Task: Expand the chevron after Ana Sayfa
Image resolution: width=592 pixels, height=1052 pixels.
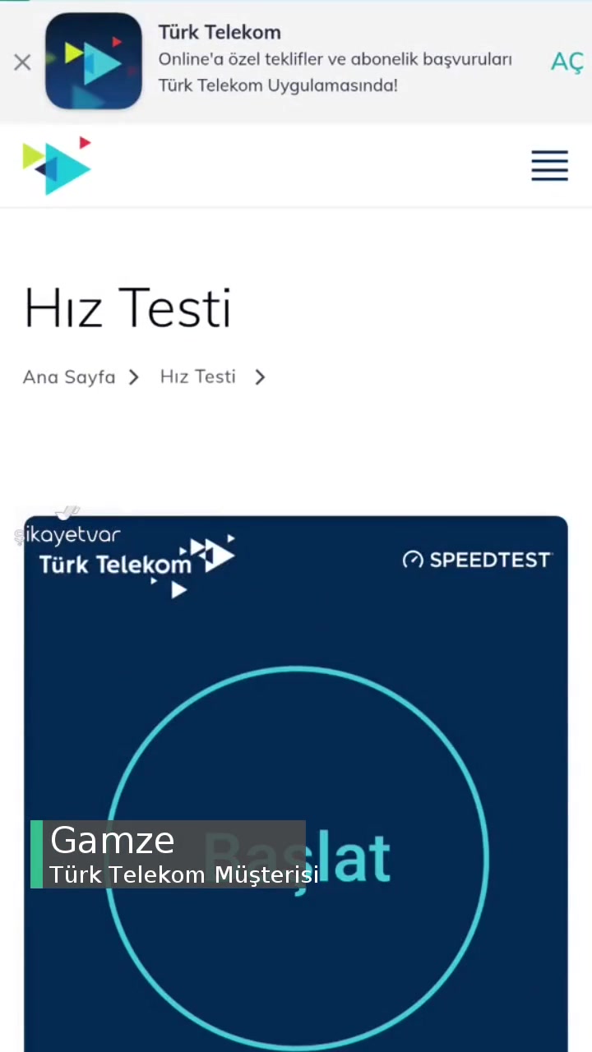Action: [x=133, y=376]
